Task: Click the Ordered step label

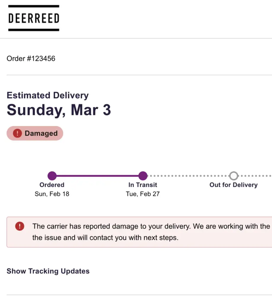Action: click(x=52, y=185)
